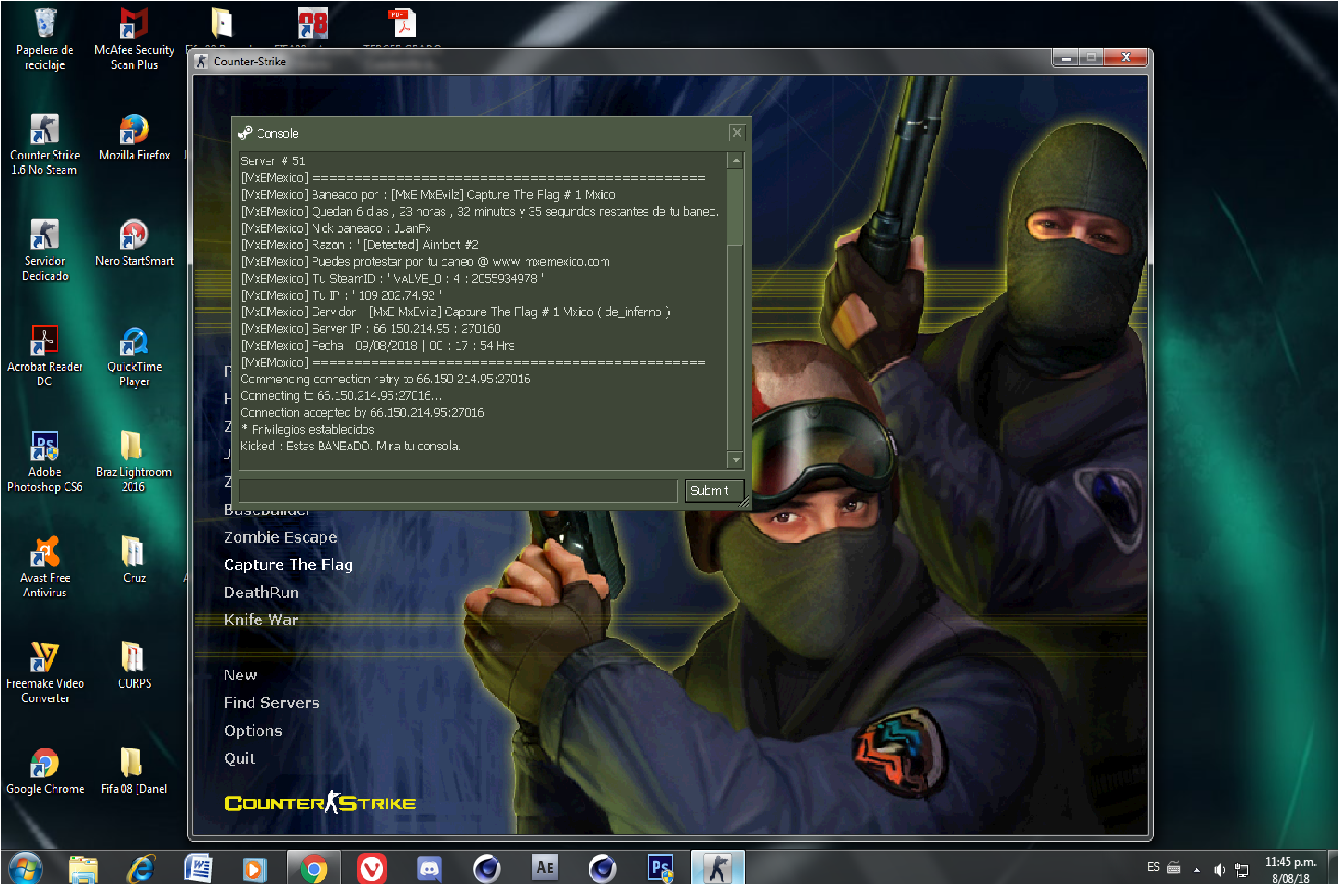Click the Submit button in Console
The image size is (1338, 884).
click(714, 491)
